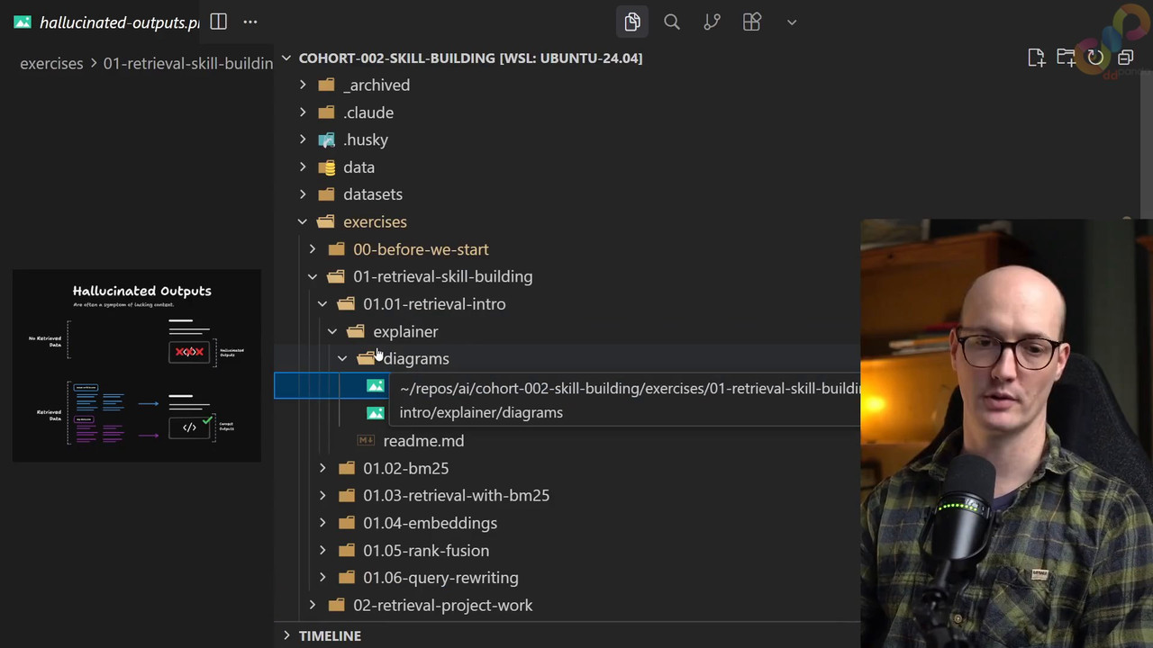Collapse the diagrams folder chevron

[x=342, y=358]
